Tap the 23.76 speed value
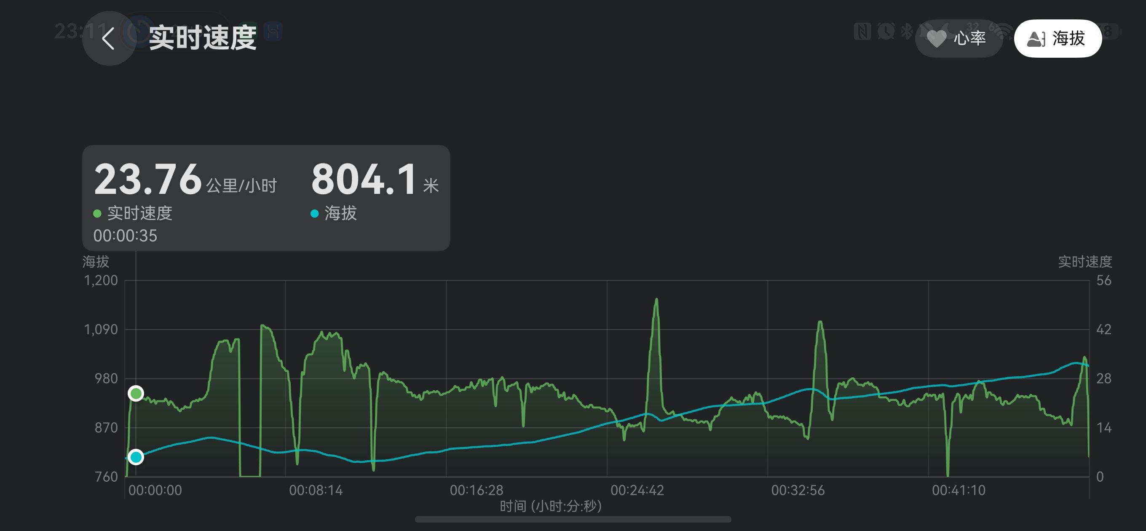Image resolution: width=1146 pixels, height=531 pixels. [148, 180]
